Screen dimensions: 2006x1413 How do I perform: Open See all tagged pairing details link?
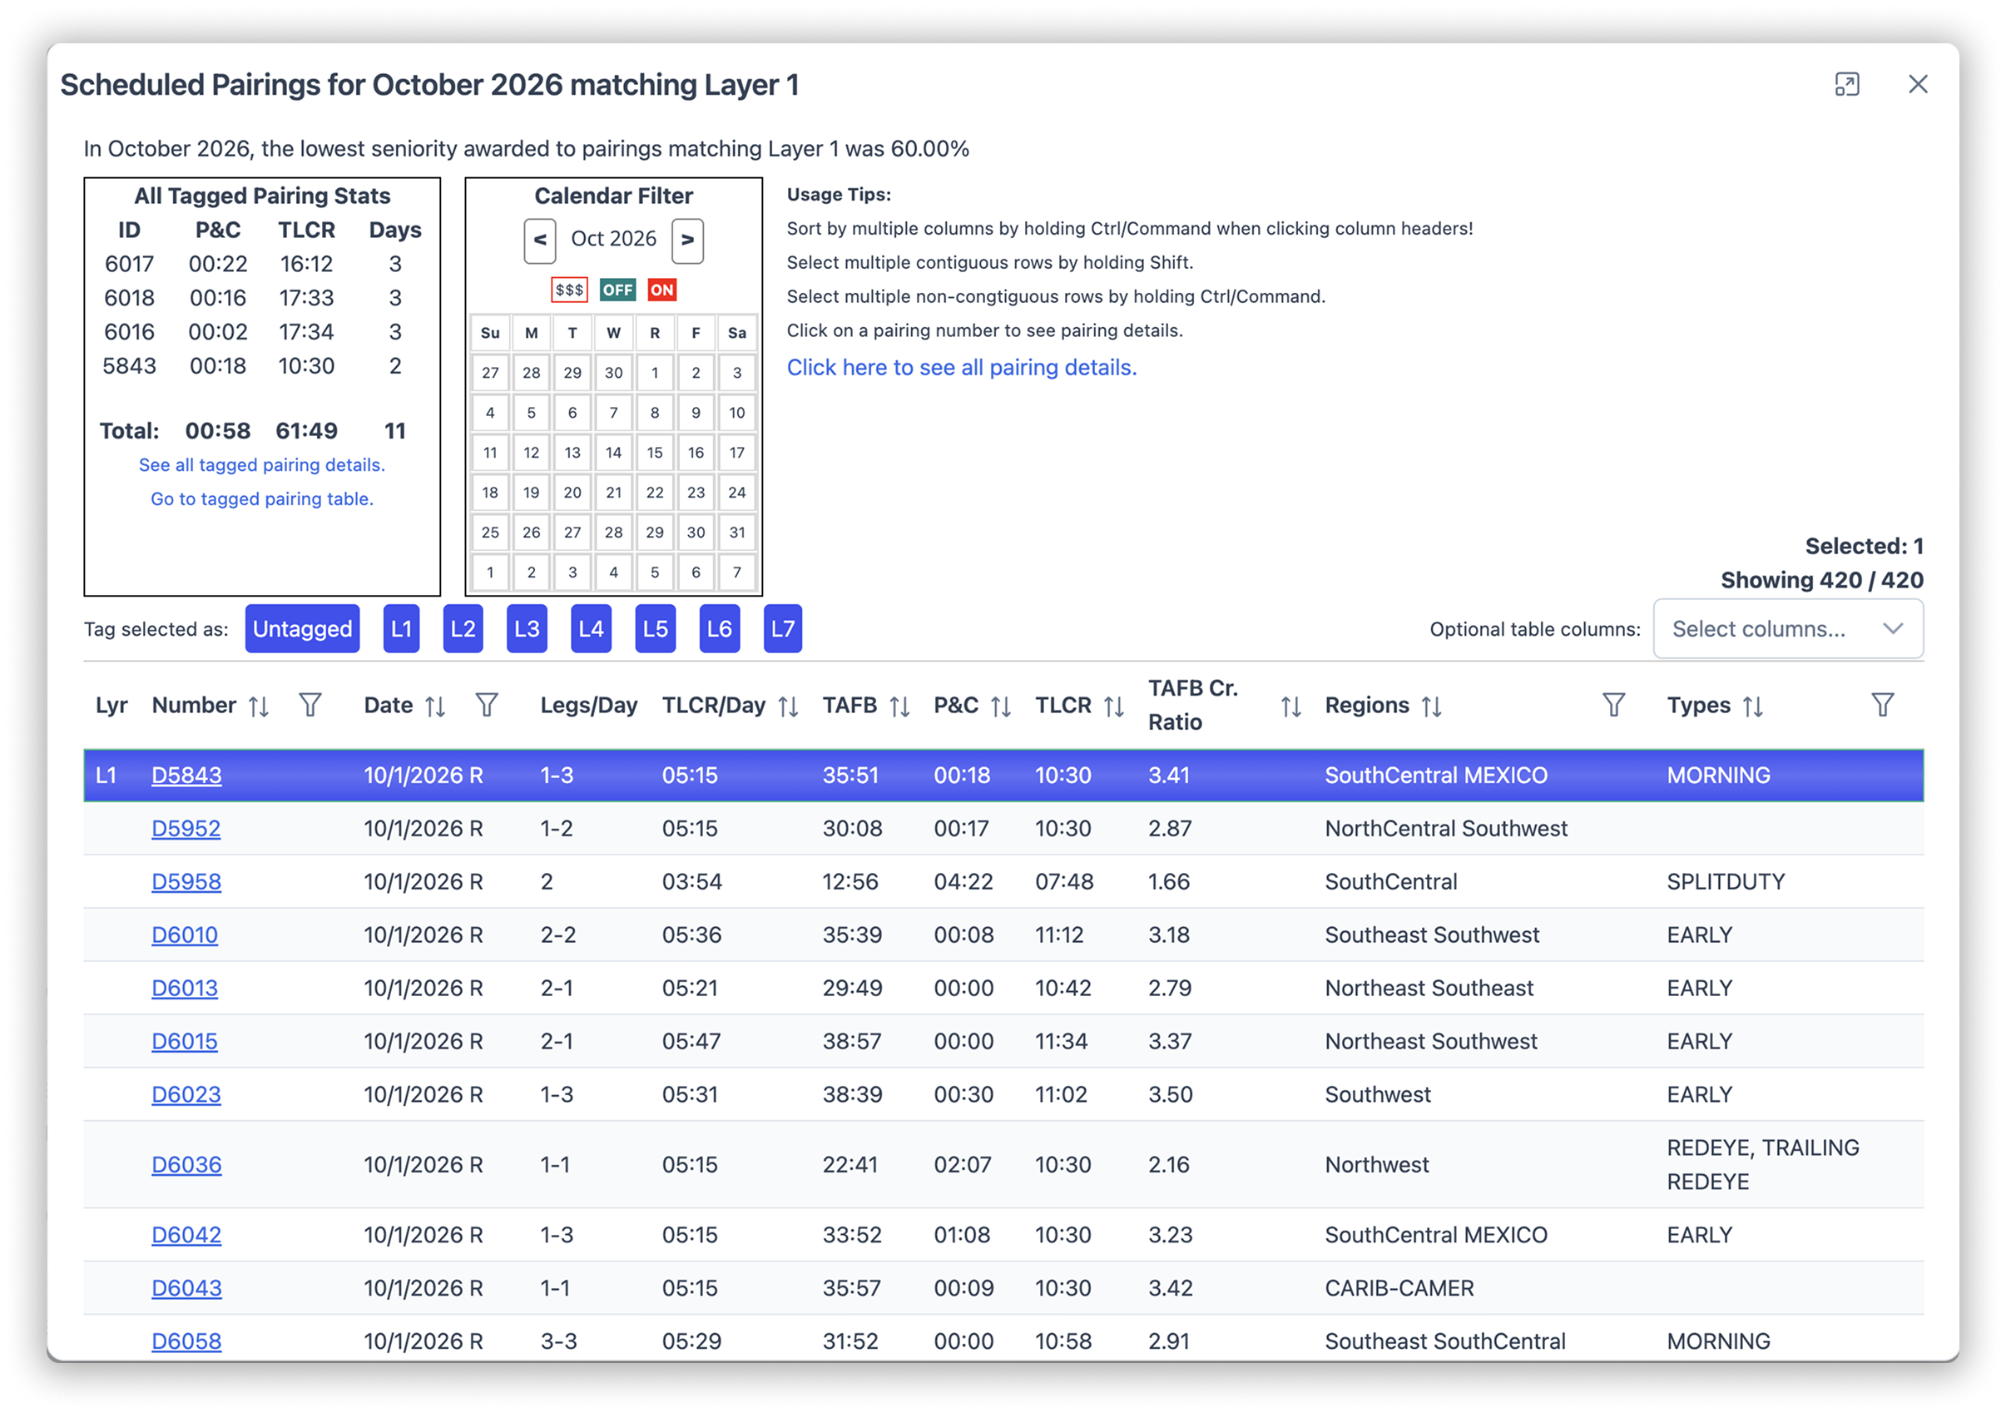(x=262, y=465)
